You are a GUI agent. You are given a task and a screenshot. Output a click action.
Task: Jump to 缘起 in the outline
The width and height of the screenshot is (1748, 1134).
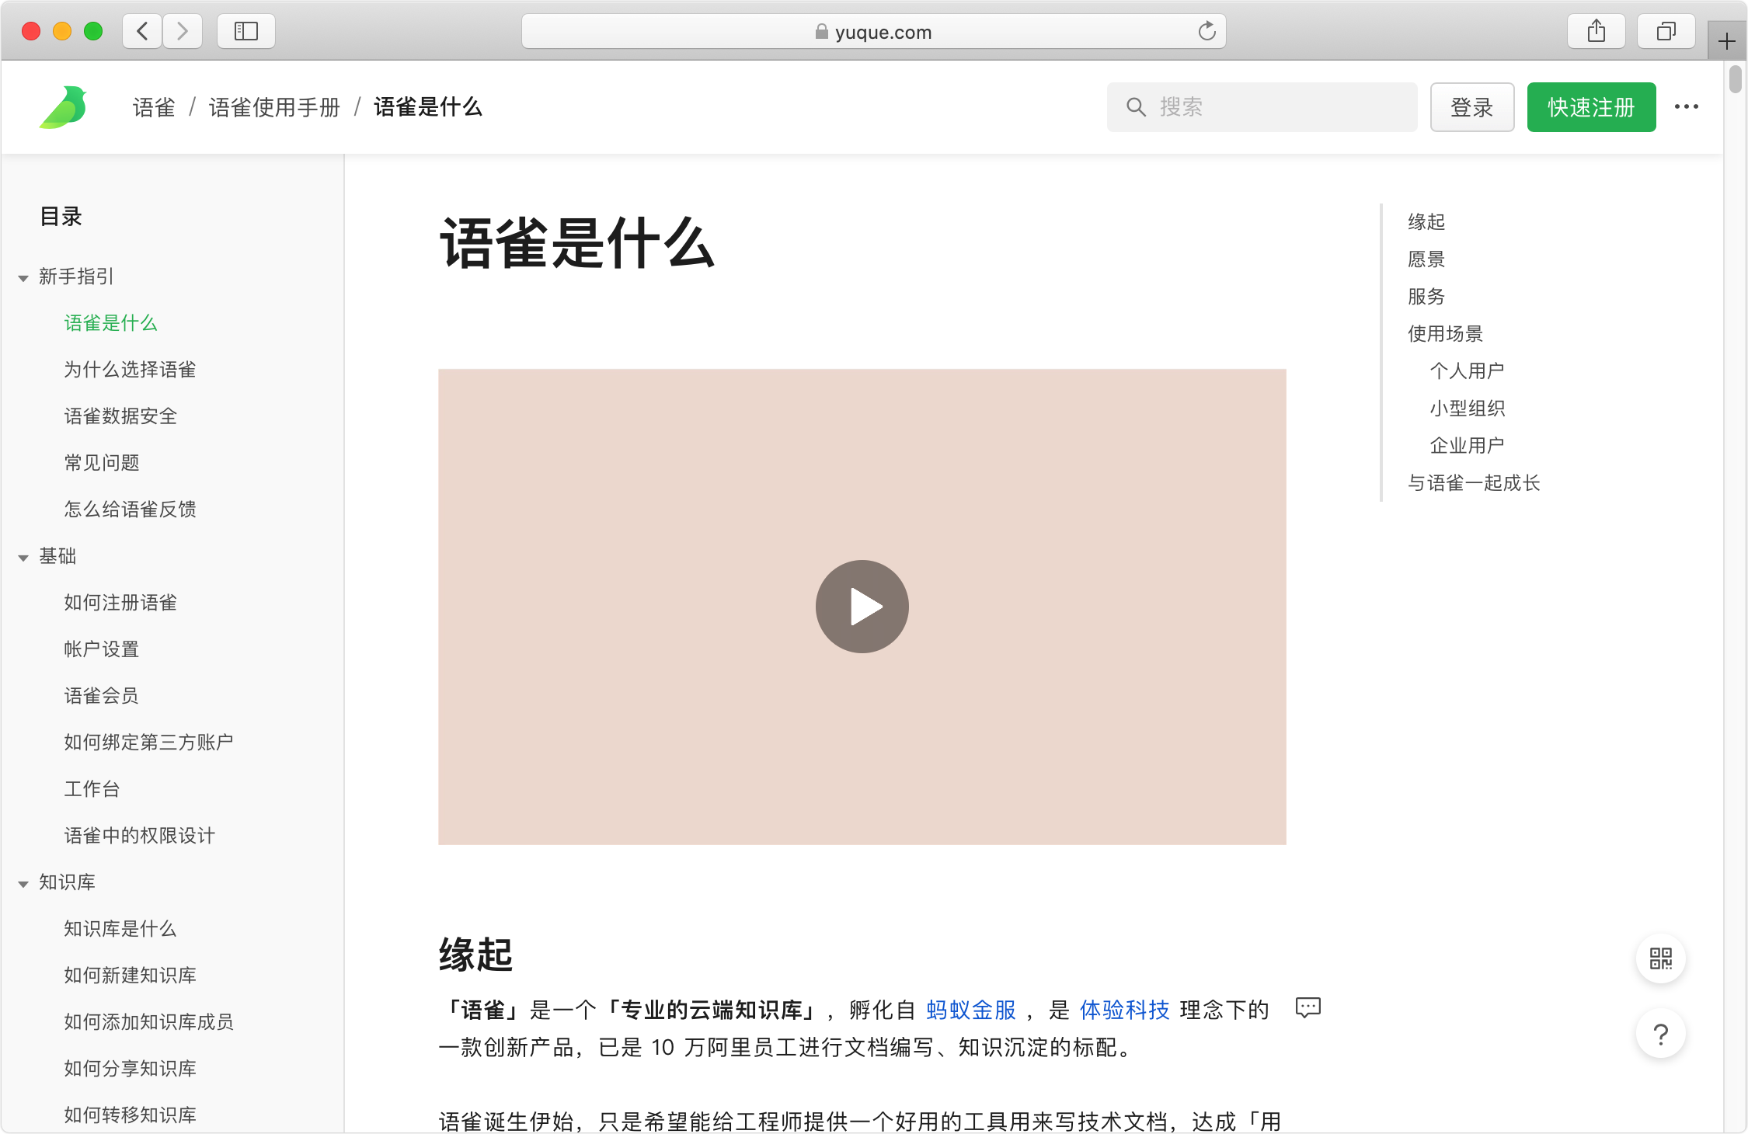[1426, 222]
